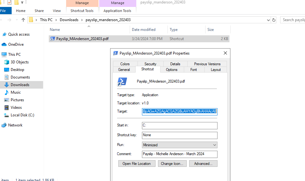Viewport: 305px width, 181px height.
Task: Click the Music note icon in sidebar
Action: click(7, 92)
